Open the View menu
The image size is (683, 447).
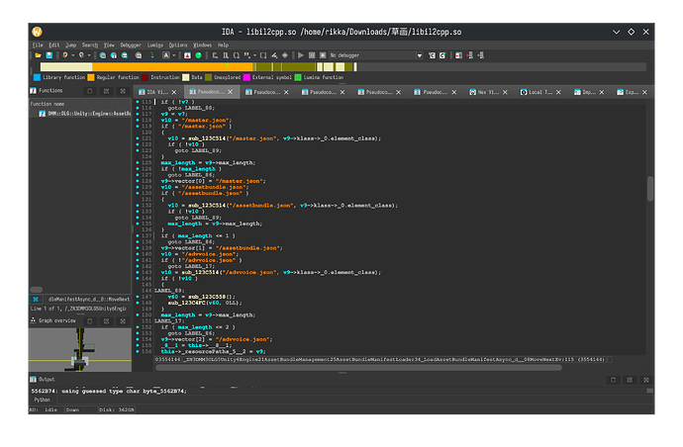pyautogui.click(x=109, y=45)
